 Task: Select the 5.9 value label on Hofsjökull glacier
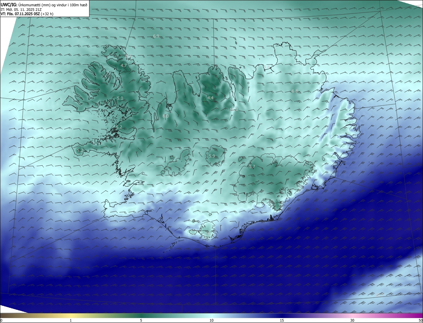pos(212,156)
